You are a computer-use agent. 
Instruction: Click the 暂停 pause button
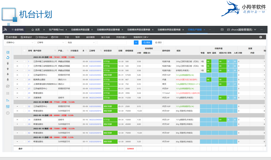click(x=77, y=37)
